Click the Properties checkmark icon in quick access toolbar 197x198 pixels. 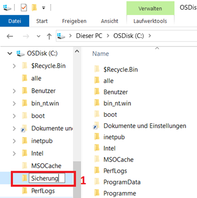point(23,8)
